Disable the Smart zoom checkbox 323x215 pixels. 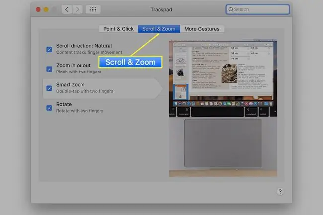pos(49,88)
